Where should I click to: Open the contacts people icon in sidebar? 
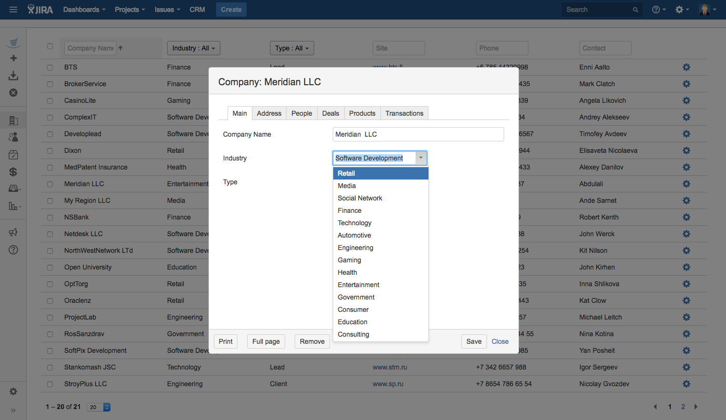point(13,137)
